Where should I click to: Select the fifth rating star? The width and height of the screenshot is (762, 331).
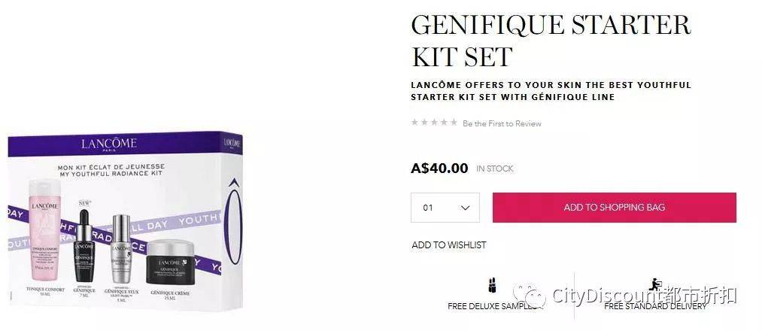click(454, 122)
